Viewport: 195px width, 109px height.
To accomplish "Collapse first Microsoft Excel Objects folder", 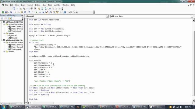I will pyautogui.click(x=4, y=24).
